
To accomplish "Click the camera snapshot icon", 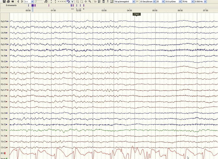I will [x=12, y=2].
